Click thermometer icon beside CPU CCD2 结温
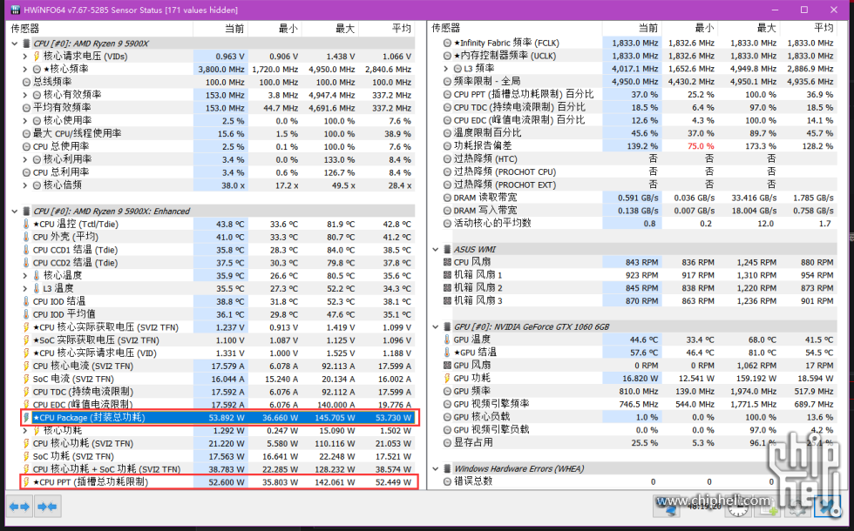 [26, 262]
